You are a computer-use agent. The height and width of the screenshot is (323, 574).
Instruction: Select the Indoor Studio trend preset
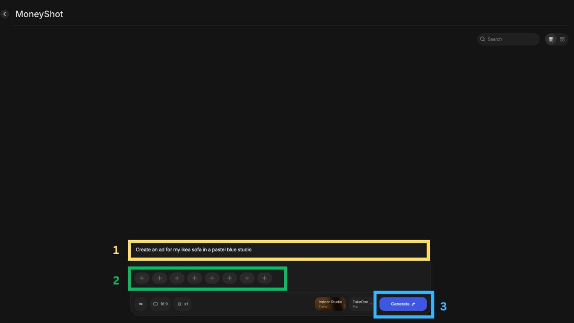pyautogui.click(x=330, y=304)
